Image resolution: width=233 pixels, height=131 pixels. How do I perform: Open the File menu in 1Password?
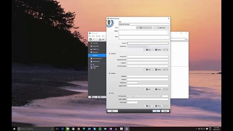point(90,36)
